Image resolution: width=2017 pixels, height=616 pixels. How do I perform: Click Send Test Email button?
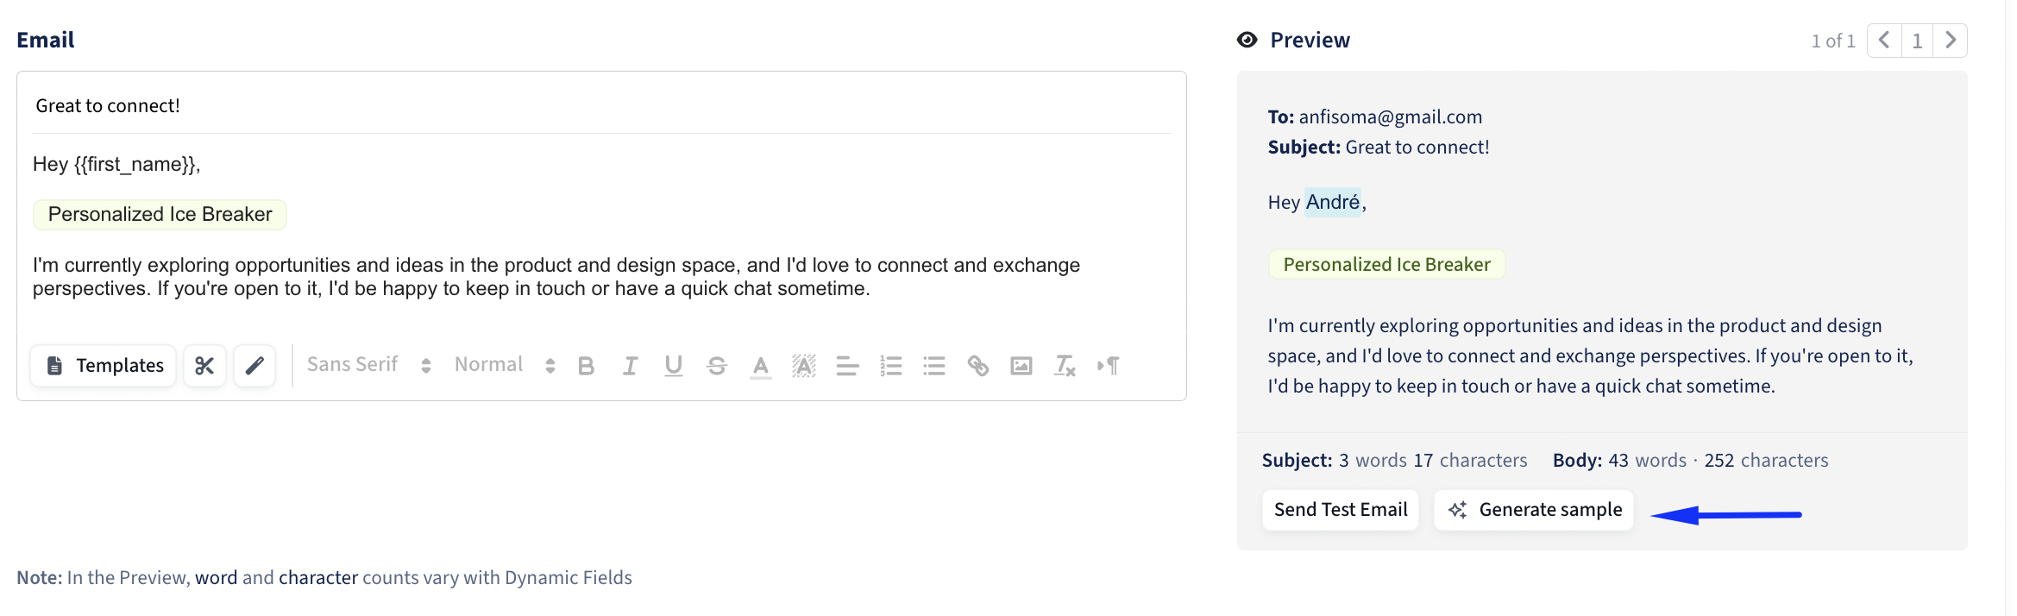pyautogui.click(x=1340, y=510)
